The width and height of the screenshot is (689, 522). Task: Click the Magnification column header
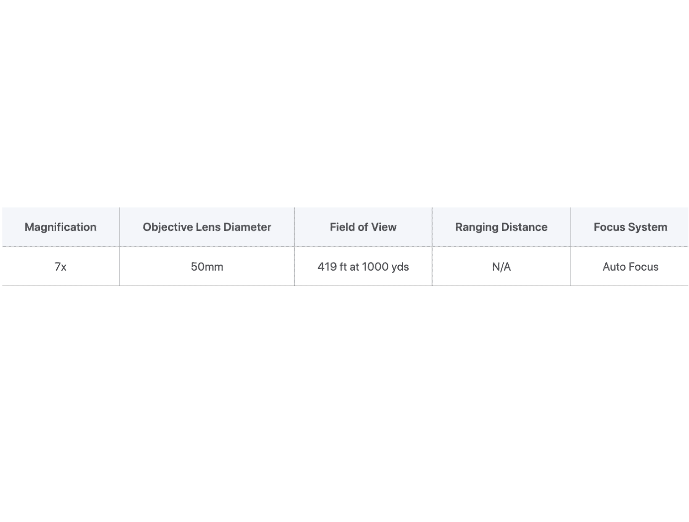[60, 227]
